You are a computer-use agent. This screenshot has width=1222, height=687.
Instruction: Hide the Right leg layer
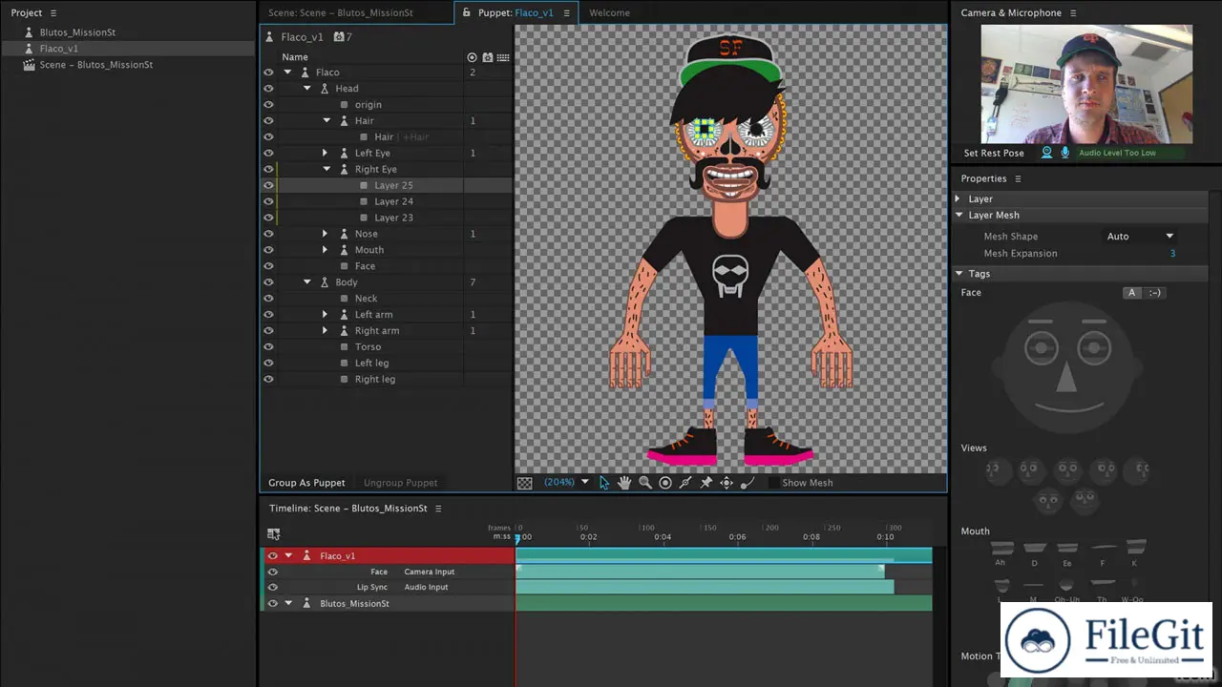268,380
